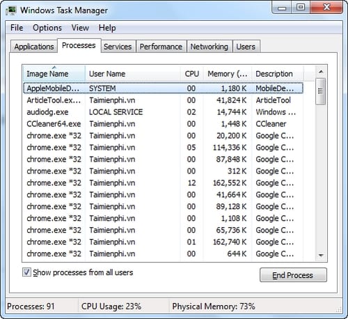Viewport: 348px width, 319px height.
Task: Sort by Image Name column header
Action: [x=54, y=74]
